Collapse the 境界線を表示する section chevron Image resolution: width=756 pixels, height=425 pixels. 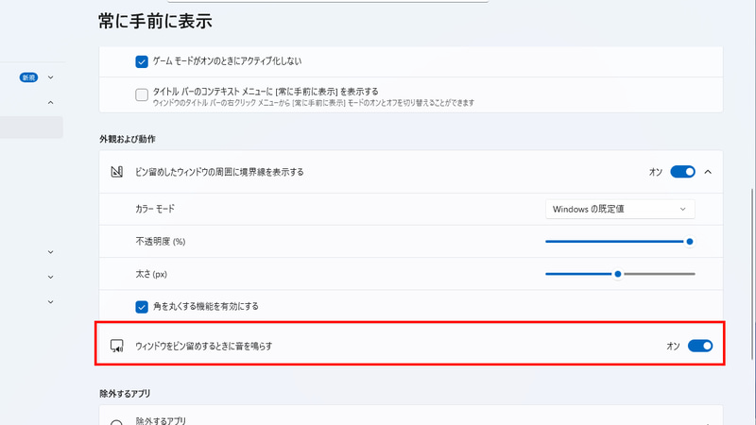[x=708, y=172]
